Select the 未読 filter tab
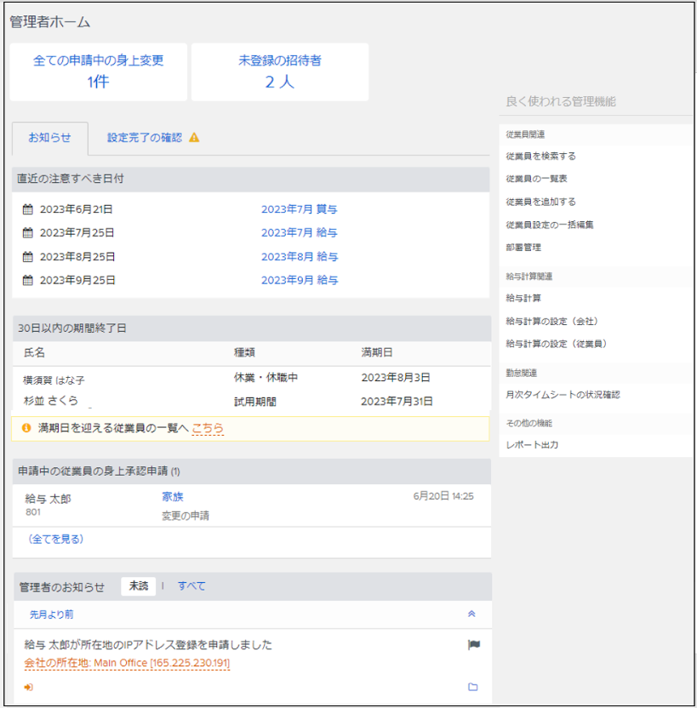The height and width of the screenshot is (708, 697). click(139, 586)
